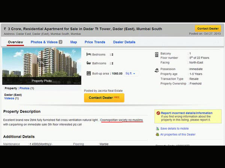Click the 'Dadar (East)' label under photos
225x168 pixels.
tap(13, 95)
